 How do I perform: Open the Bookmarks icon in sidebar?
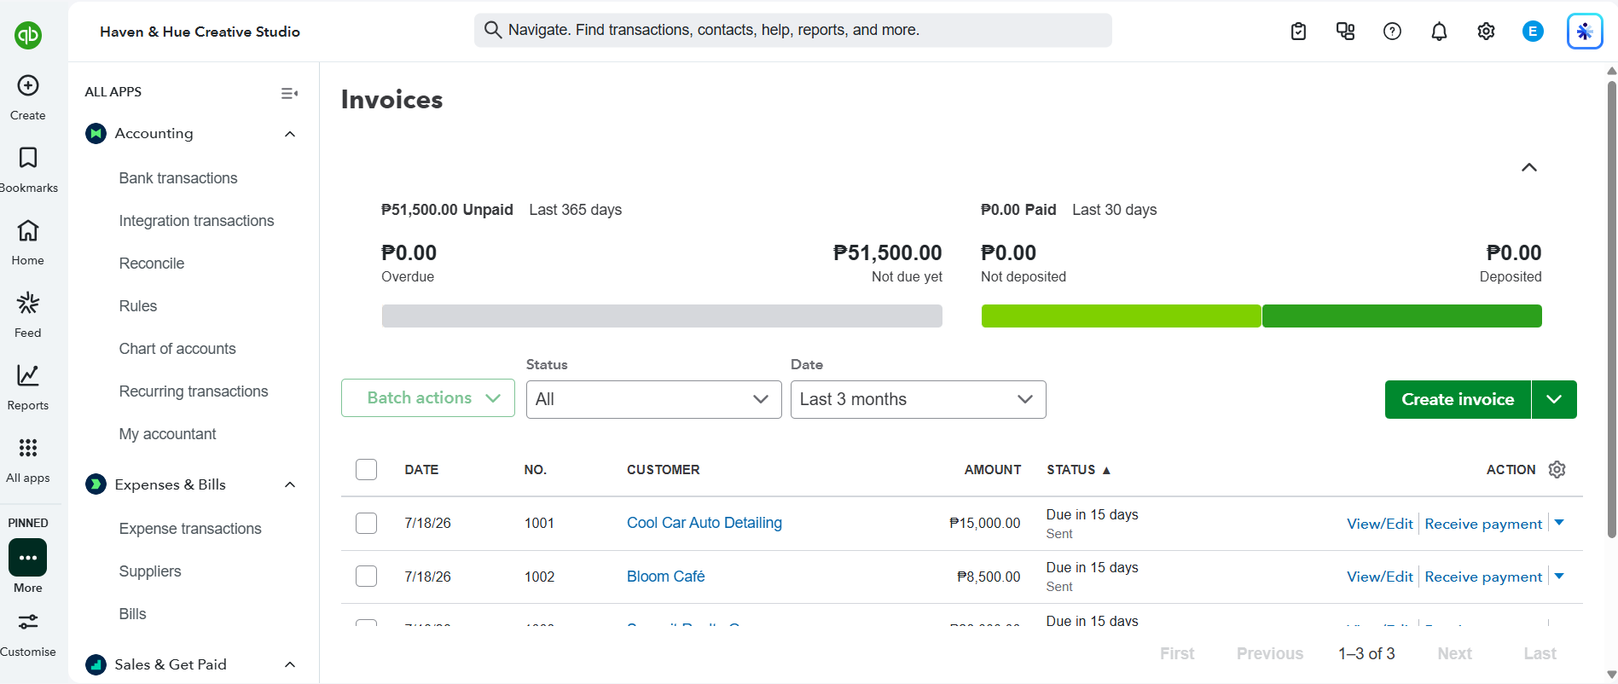pyautogui.click(x=28, y=158)
